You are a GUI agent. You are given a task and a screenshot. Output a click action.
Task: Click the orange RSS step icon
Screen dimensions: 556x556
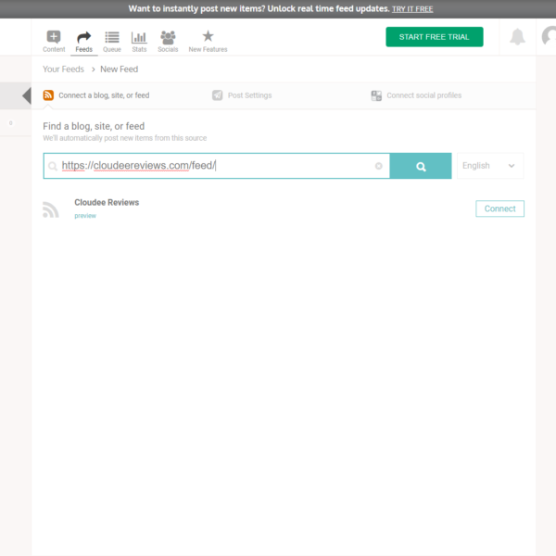pos(48,95)
